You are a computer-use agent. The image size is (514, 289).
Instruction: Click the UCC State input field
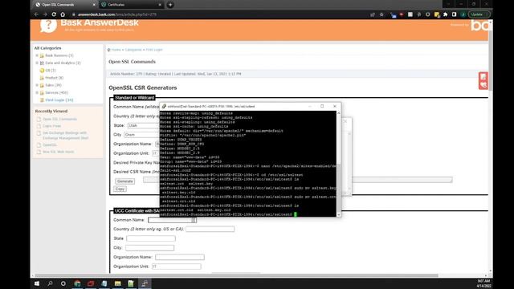tap(151, 238)
